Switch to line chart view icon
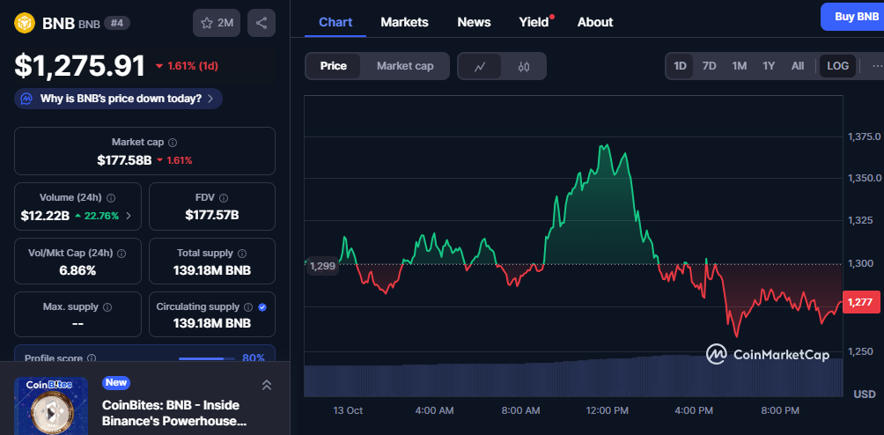884x435 pixels. coord(480,66)
